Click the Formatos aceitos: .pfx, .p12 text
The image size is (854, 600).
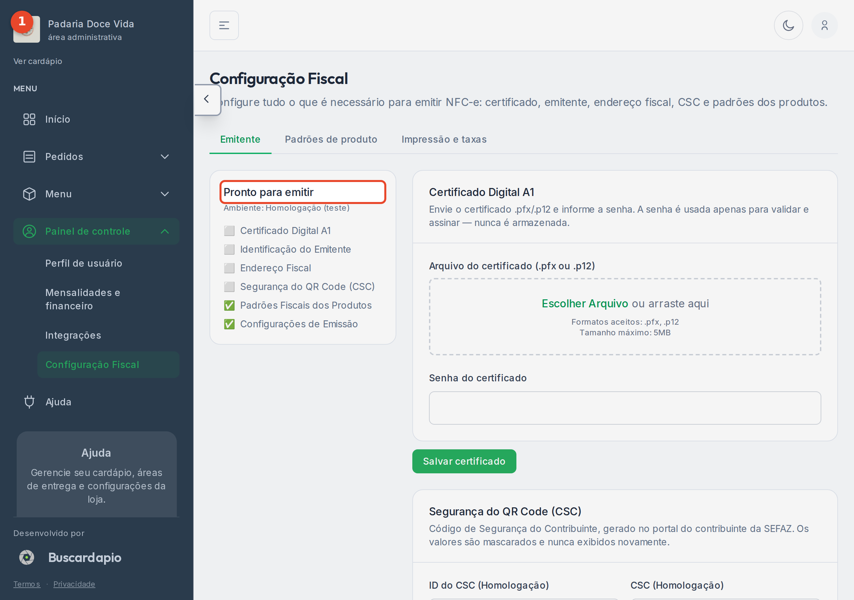tap(624, 322)
